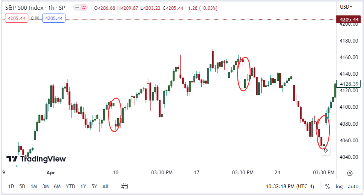Click the L4203.22 low value in header

150,8
